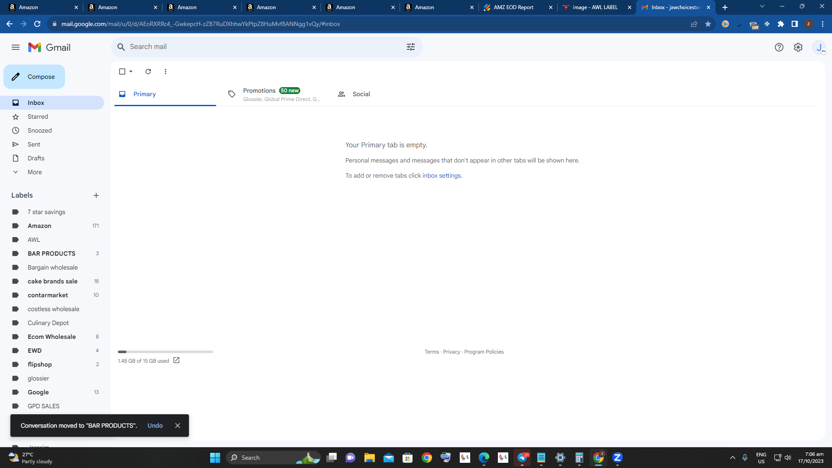Click the Compose button
Image resolution: width=832 pixels, height=468 pixels.
point(34,77)
